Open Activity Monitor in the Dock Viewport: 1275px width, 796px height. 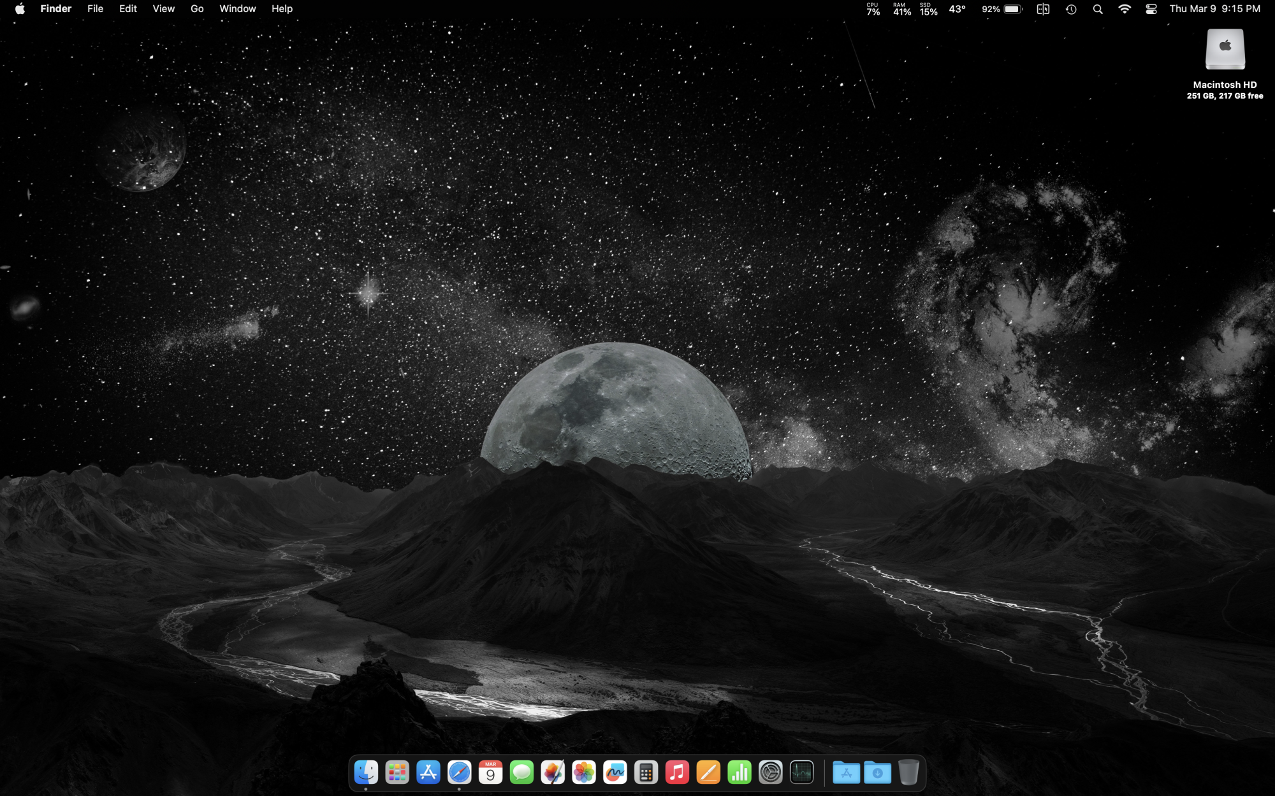tap(801, 772)
